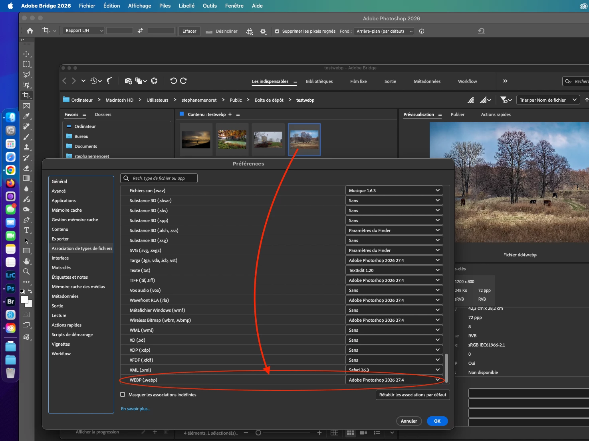Image resolution: width=589 pixels, height=441 pixels.
Task: Toggle Supprimer les pixels rognés checkbox
Action: click(277, 31)
